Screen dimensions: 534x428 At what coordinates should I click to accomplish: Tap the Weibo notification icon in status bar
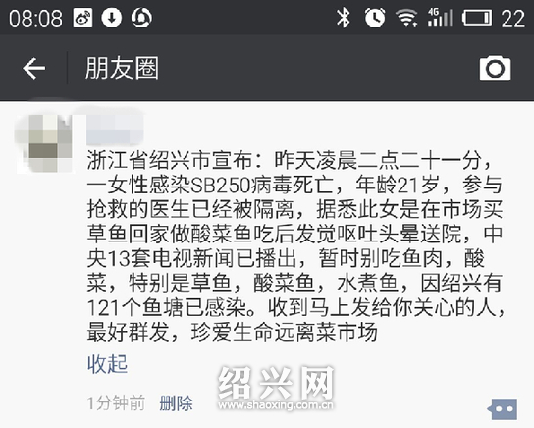click(82, 18)
